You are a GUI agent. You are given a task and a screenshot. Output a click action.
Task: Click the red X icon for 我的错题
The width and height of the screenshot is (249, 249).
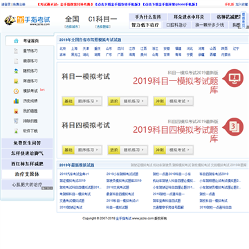16,111
